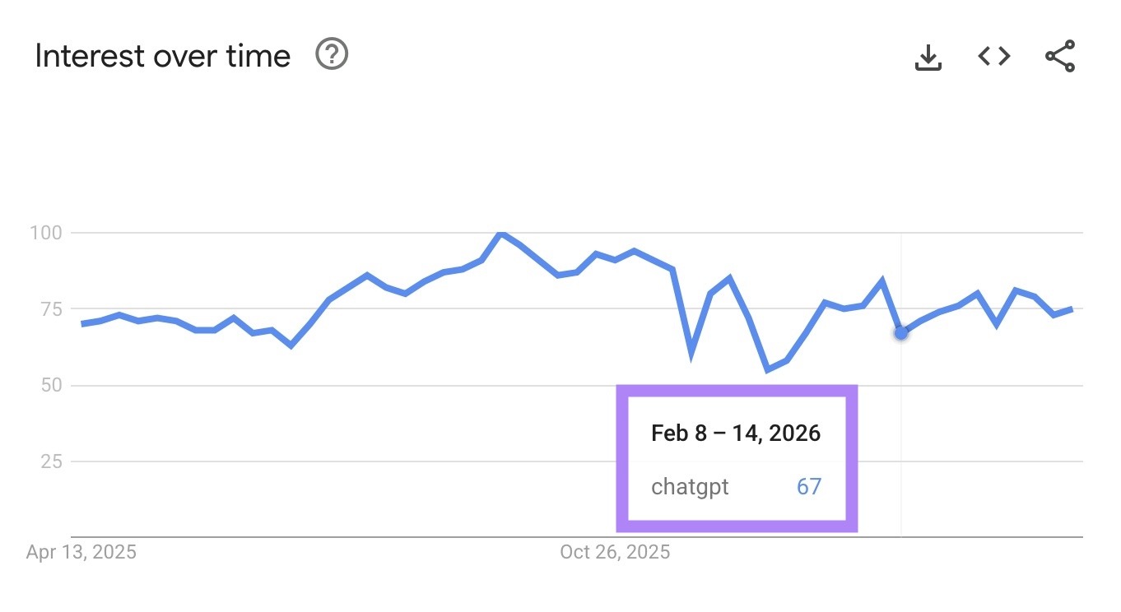
Task: Click the chatgpt label in the tooltip
Action: 690,487
